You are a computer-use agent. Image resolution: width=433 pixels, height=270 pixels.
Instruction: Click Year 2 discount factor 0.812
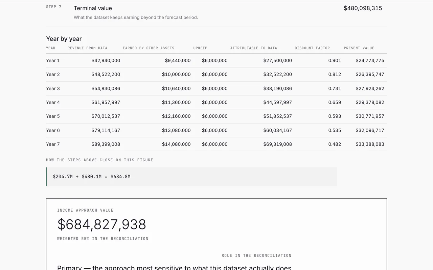tap(335, 74)
